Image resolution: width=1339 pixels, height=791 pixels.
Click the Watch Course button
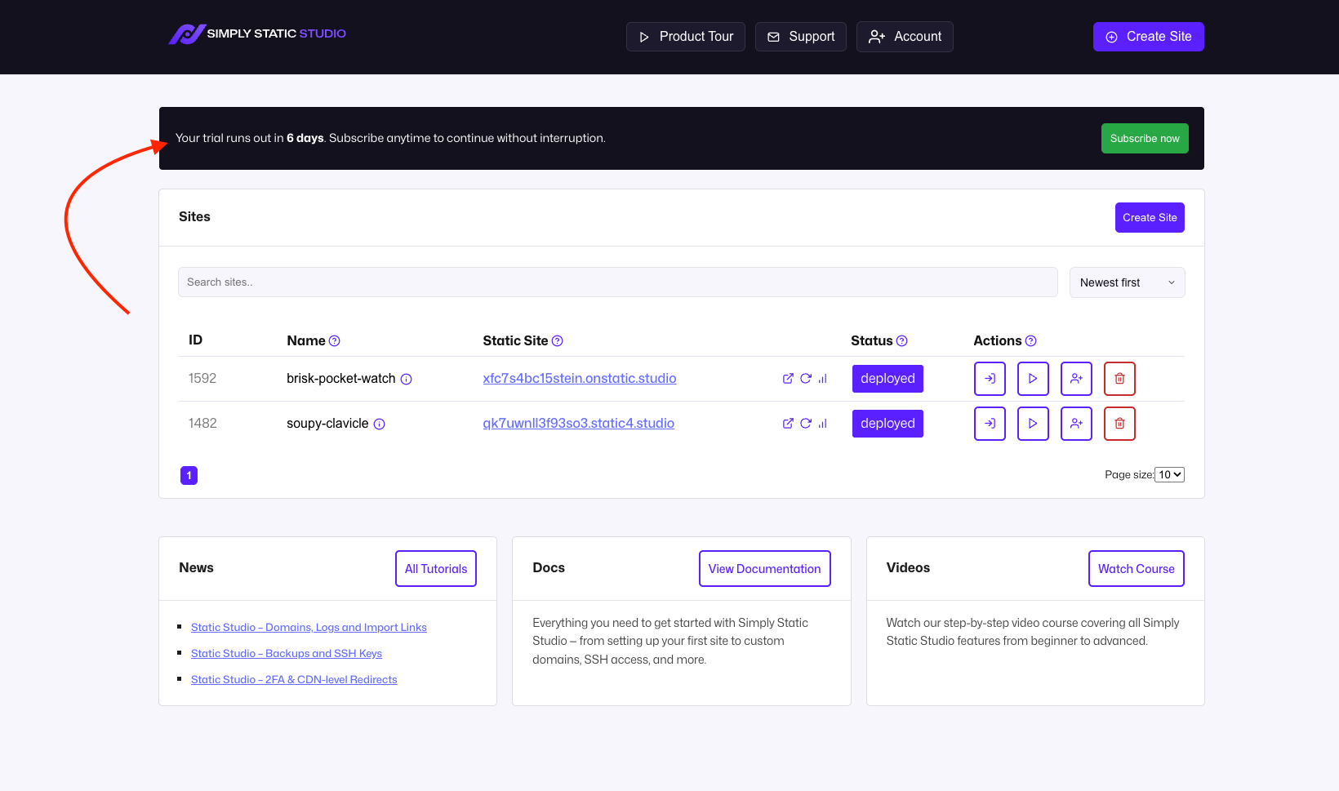1136,569
